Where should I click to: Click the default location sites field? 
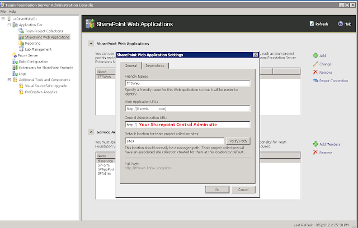tap(175, 141)
